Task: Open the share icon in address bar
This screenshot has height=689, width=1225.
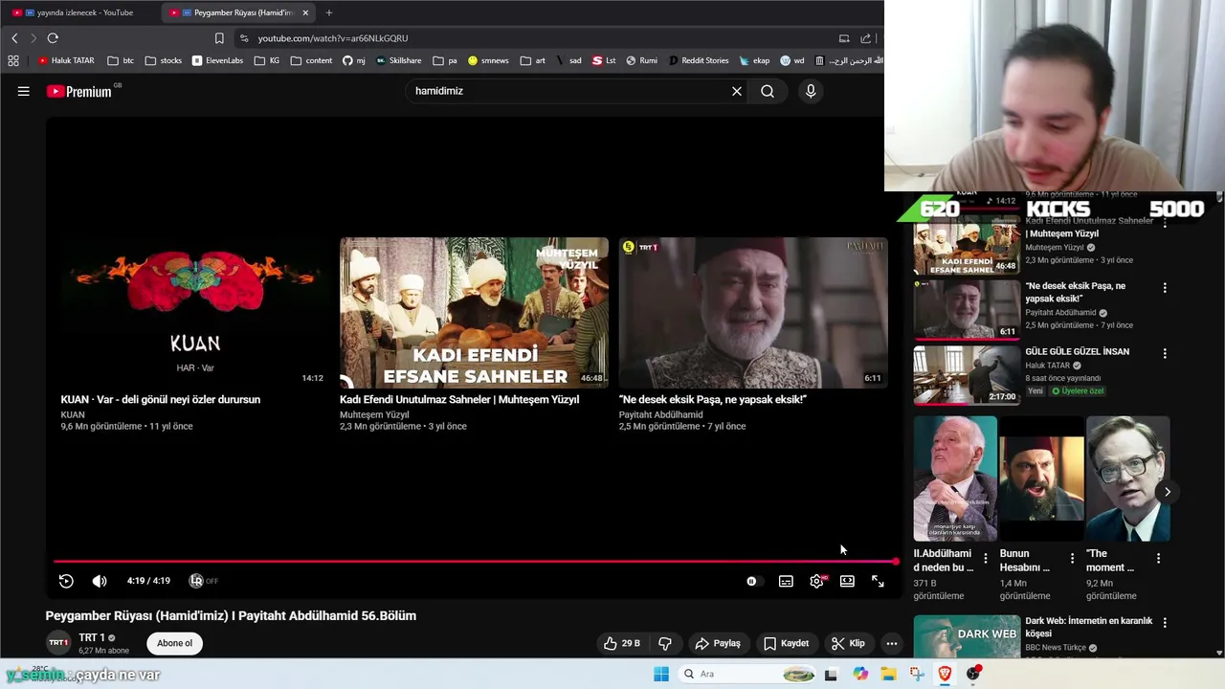Action: pyautogui.click(x=865, y=38)
